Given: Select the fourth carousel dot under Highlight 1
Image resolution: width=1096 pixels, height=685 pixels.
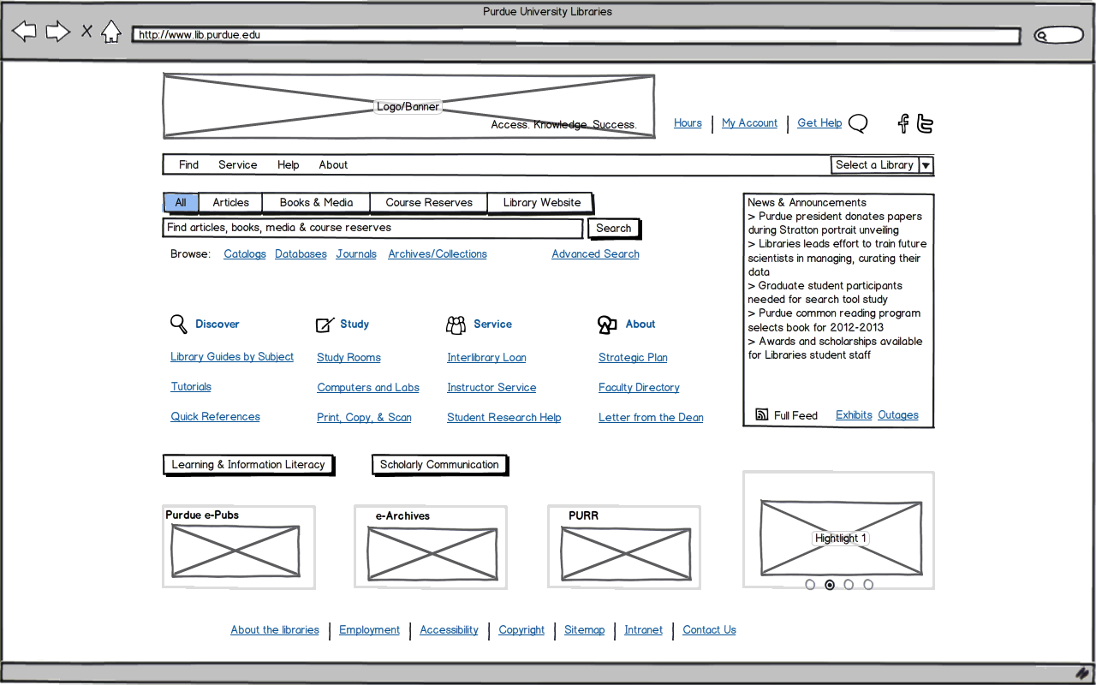Looking at the screenshot, I should click(868, 585).
